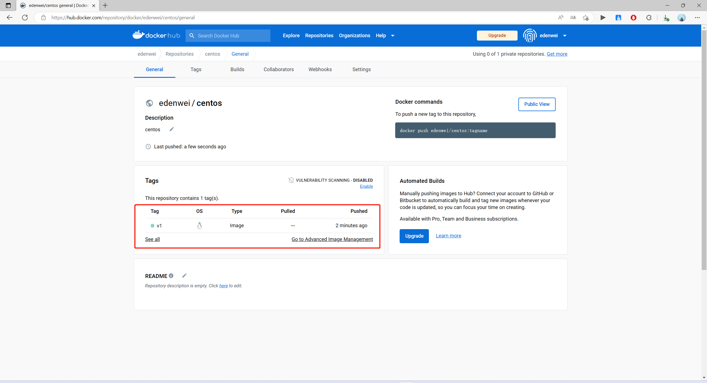Open a new browser tab
Image resolution: width=707 pixels, height=383 pixels.
point(105,6)
